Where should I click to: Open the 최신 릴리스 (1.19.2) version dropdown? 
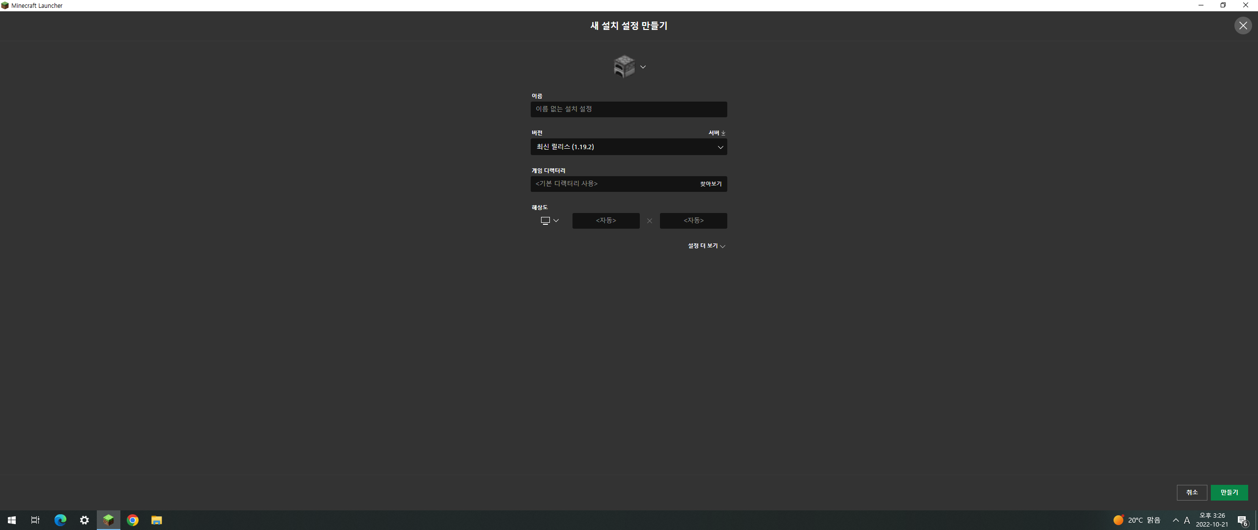coord(629,147)
